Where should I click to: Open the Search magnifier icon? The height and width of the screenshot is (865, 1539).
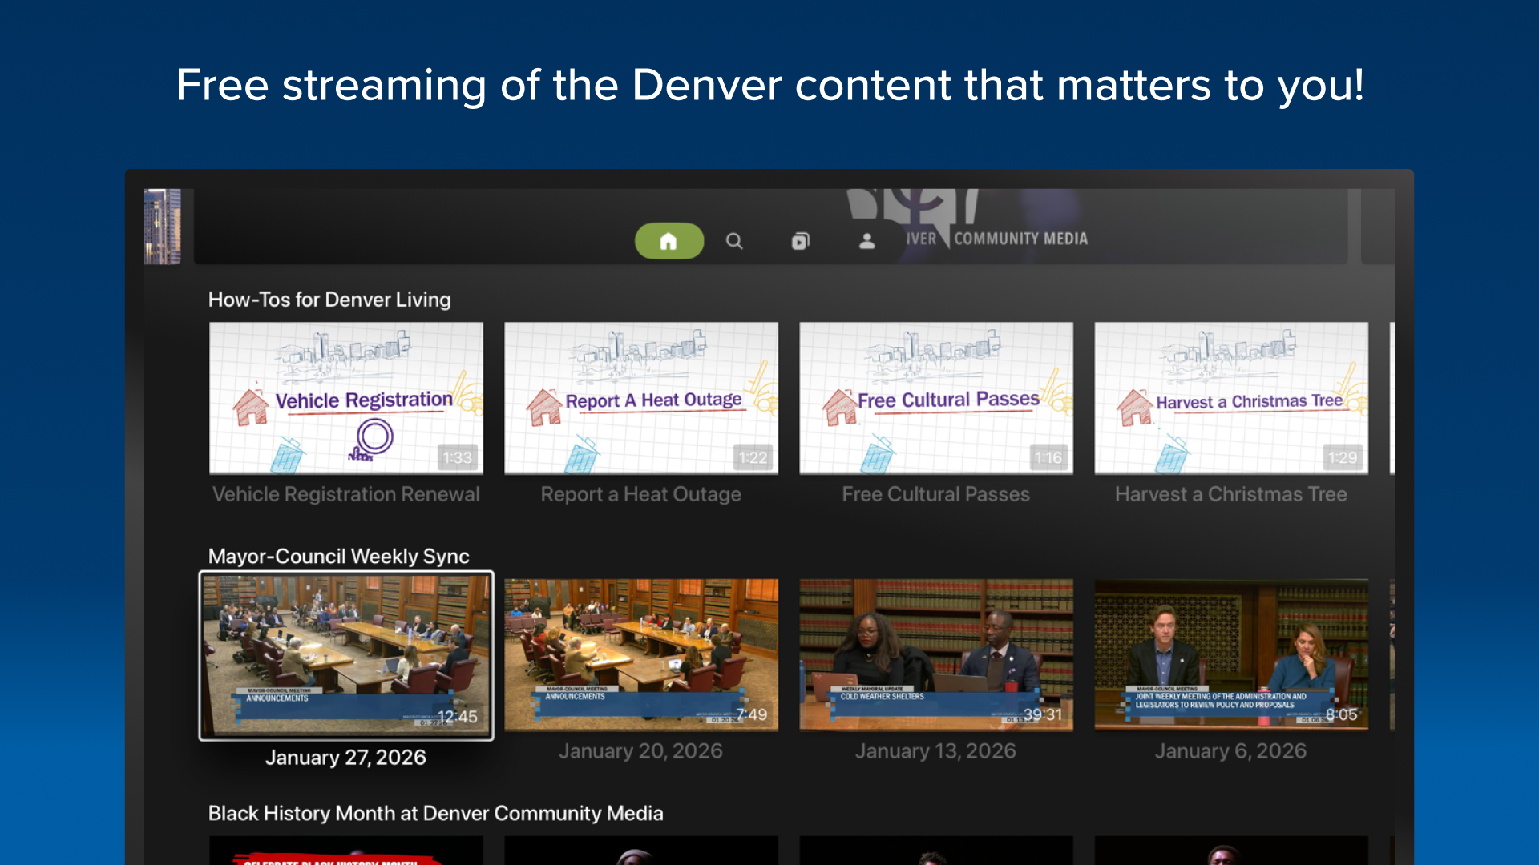tap(734, 241)
